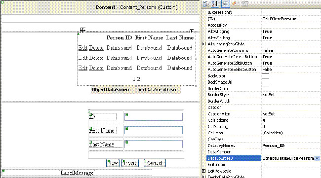Click the Last Name text box
This screenshot has height=178, width=321.
(x=154, y=144)
